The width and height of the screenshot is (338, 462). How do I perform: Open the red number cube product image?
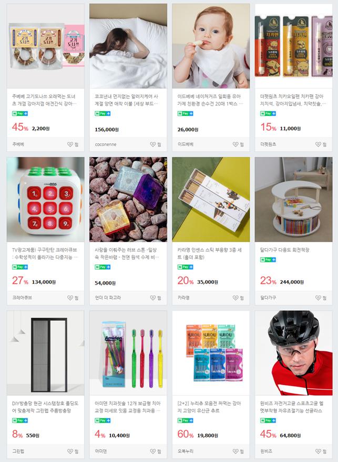tap(46, 200)
